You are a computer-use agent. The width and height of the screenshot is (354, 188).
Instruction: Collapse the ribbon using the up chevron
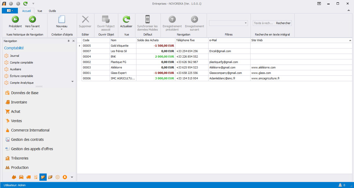[x=349, y=10]
